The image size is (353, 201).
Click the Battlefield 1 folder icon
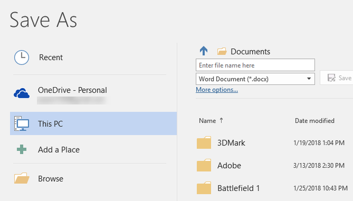coord(204,188)
